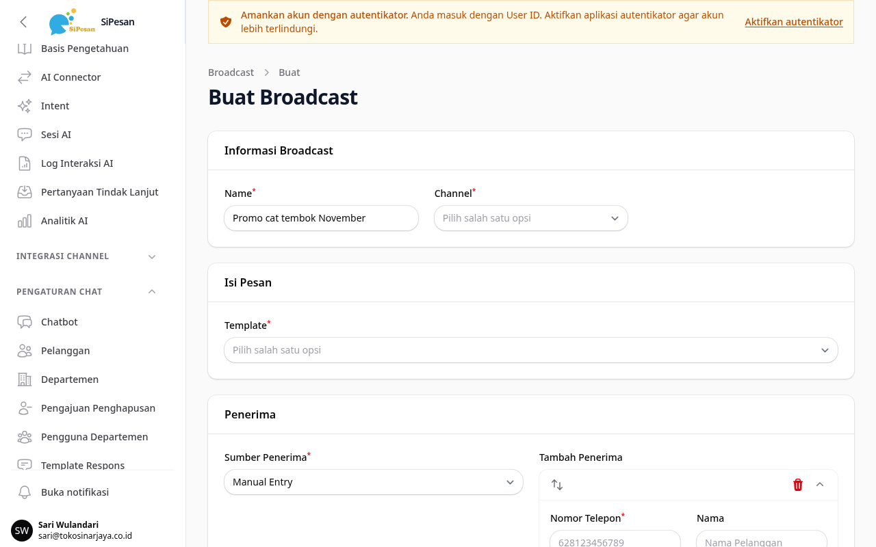Delete recipient with red trash icon
Screen dimensions: 876x547
click(798, 485)
